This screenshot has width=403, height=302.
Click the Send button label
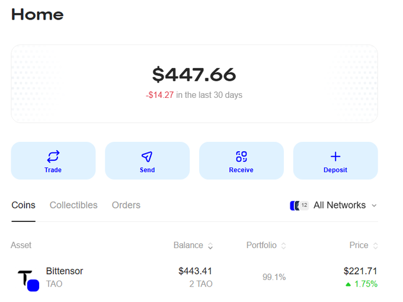(147, 170)
